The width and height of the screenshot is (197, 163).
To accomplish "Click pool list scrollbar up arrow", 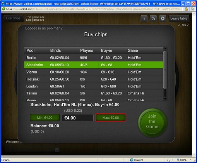I will tap(165, 49).
